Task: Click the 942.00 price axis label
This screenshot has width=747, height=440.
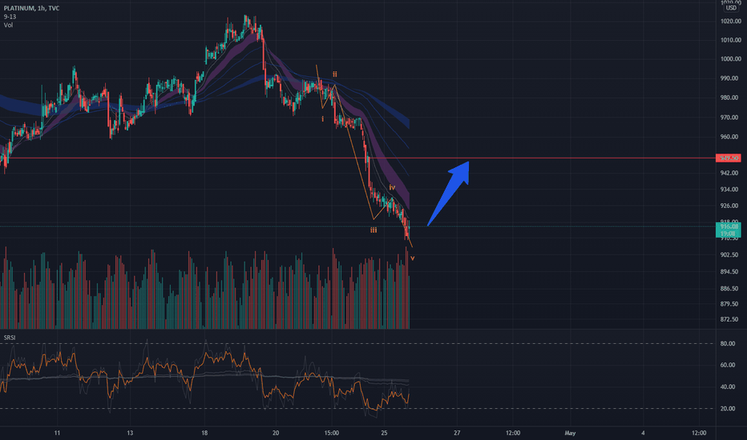Action: (x=731, y=173)
